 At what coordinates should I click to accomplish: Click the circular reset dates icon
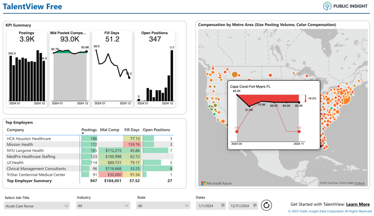(x=266, y=205)
